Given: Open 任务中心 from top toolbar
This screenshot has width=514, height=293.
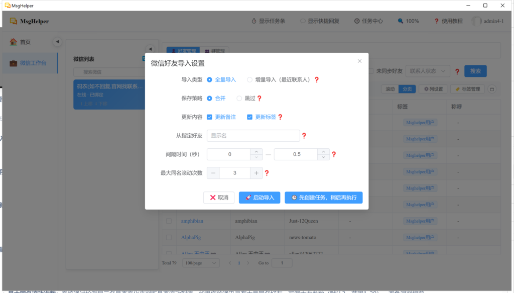Looking at the screenshot, I should (x=368, y=21).
